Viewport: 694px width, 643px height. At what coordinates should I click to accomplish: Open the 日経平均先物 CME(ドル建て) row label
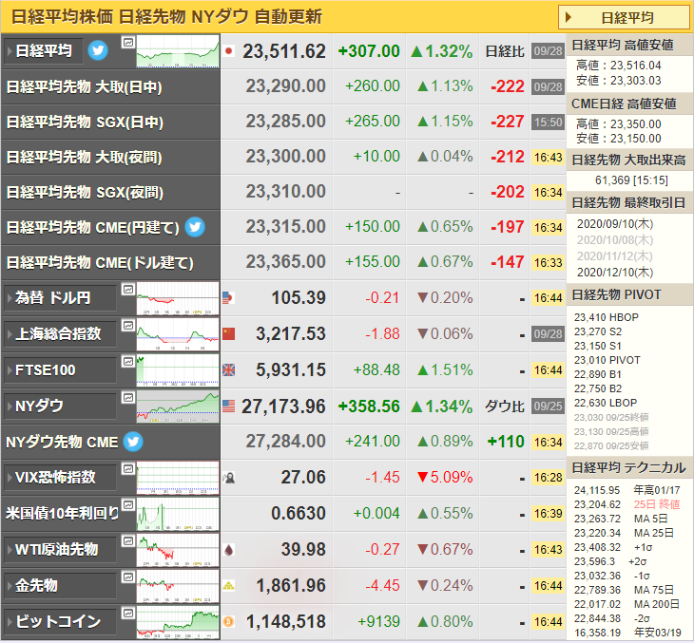pyautogui.click(x=100, y=262)
